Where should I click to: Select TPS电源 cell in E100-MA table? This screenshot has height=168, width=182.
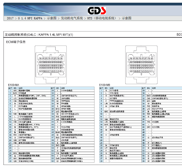point(34,93)
